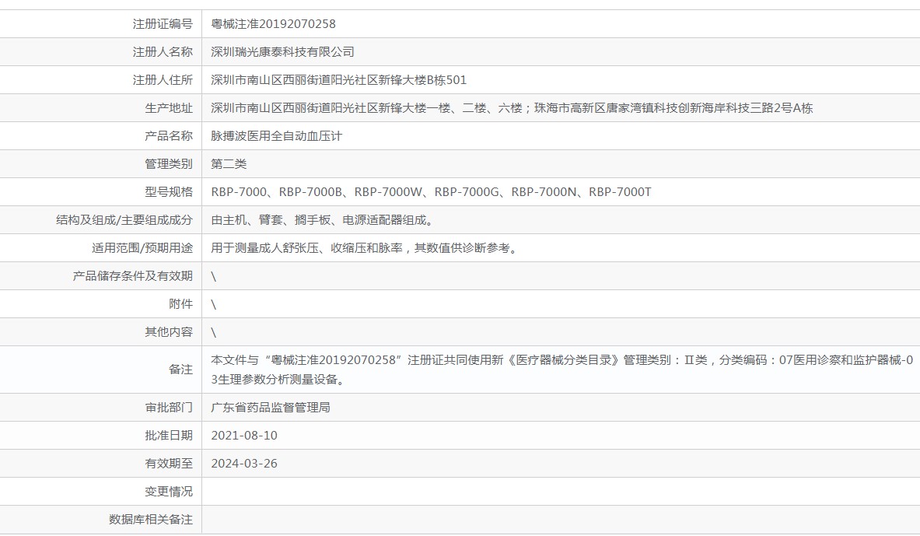Click expiry date 2024-03-26
The width and height of the screenshot is (920, 536).
point(244,464)
